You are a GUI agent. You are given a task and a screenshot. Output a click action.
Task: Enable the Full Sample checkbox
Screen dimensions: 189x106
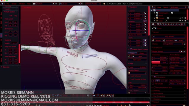click(x=153, y=84)
